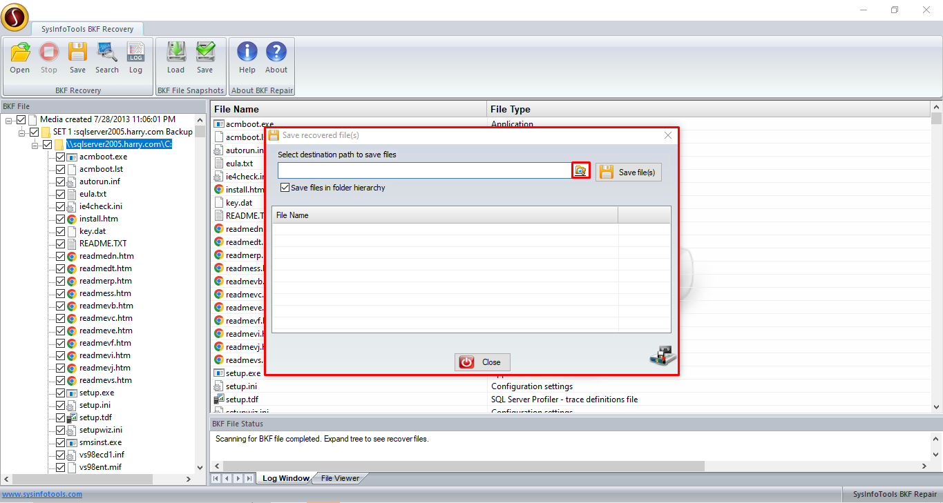Viewport: 943px width, 503px height.
Task: Uncheck acmboot.exe checkbox in tree
Action: (61, 157)
